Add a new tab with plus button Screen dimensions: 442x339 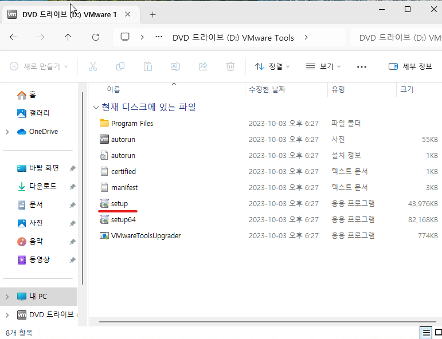(x=153, y=15)
